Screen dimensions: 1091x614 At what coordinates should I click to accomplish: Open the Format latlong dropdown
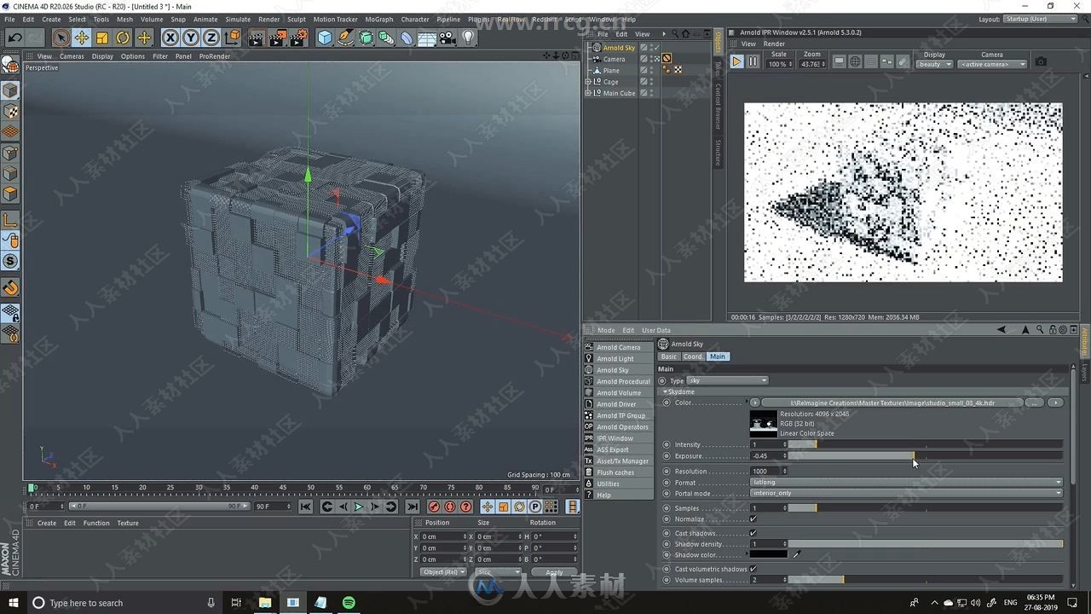907,483
